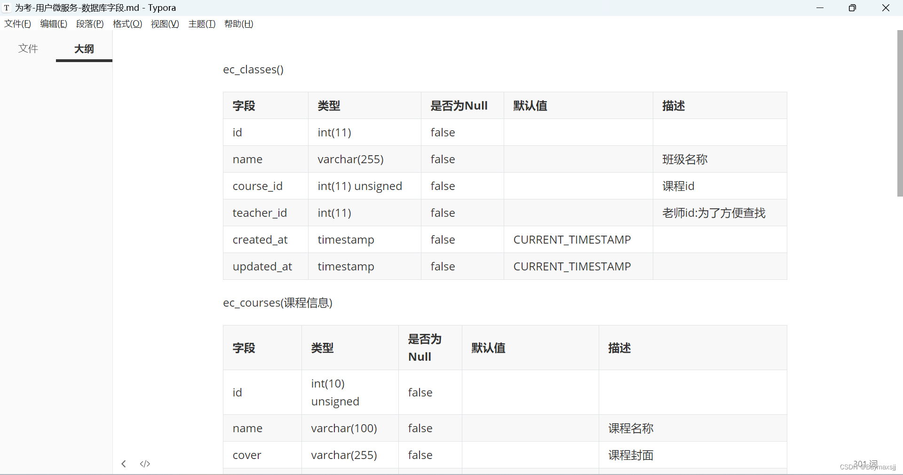The height and width of the screenshot is (475, 903).
Task: Click the Typora app icon in title bar
Action: [7, 8]
